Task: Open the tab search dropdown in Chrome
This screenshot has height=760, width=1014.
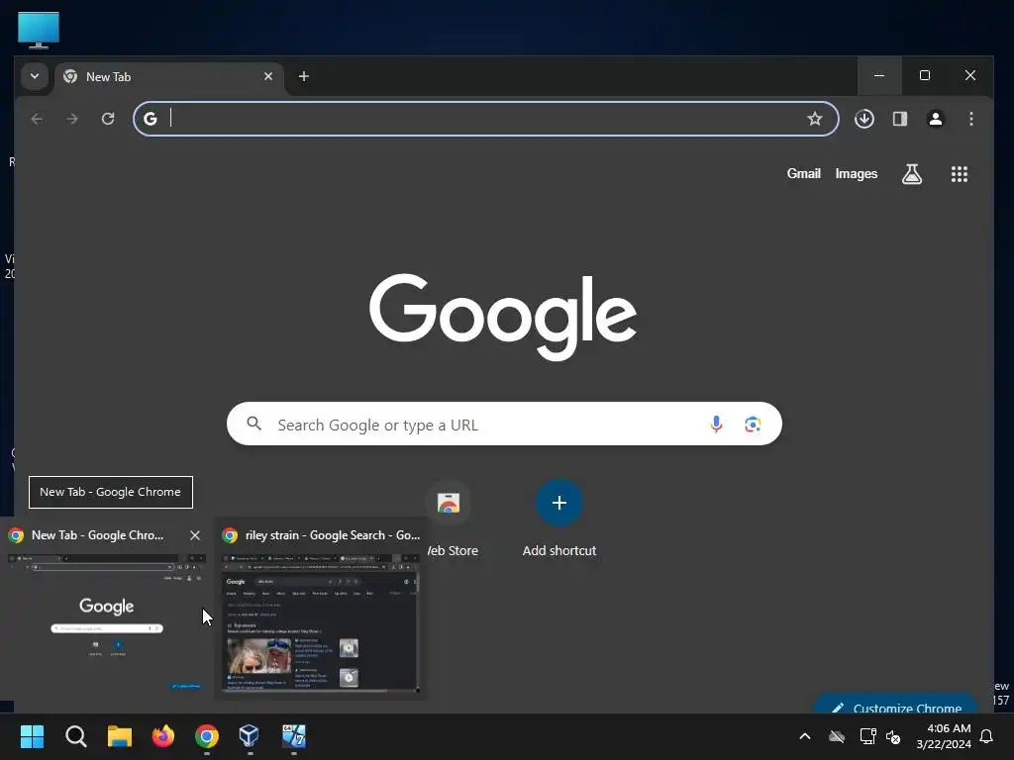Action: (35, 76)
